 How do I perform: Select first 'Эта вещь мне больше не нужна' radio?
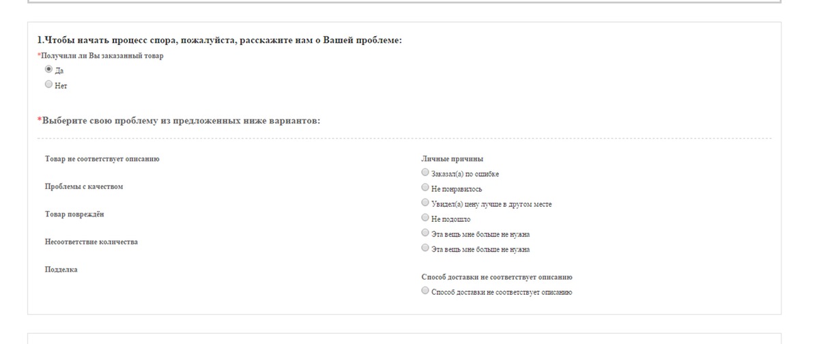[x=426, y=233]
